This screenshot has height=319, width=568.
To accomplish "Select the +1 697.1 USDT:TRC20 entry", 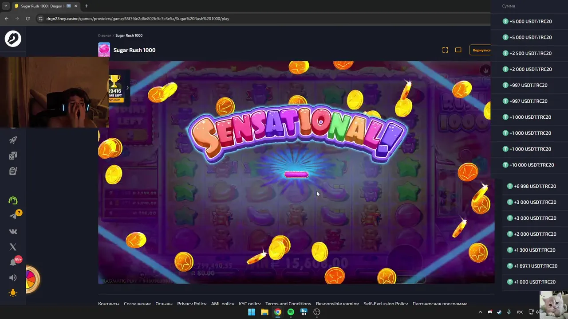I will pyautogui.click(x=532, y=266).
